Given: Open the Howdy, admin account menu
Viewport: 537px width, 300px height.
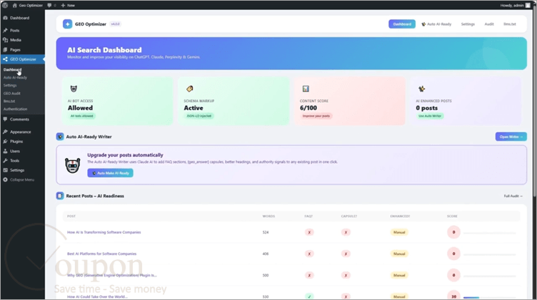Looking at the screenshot, I should tap(515, 5).
